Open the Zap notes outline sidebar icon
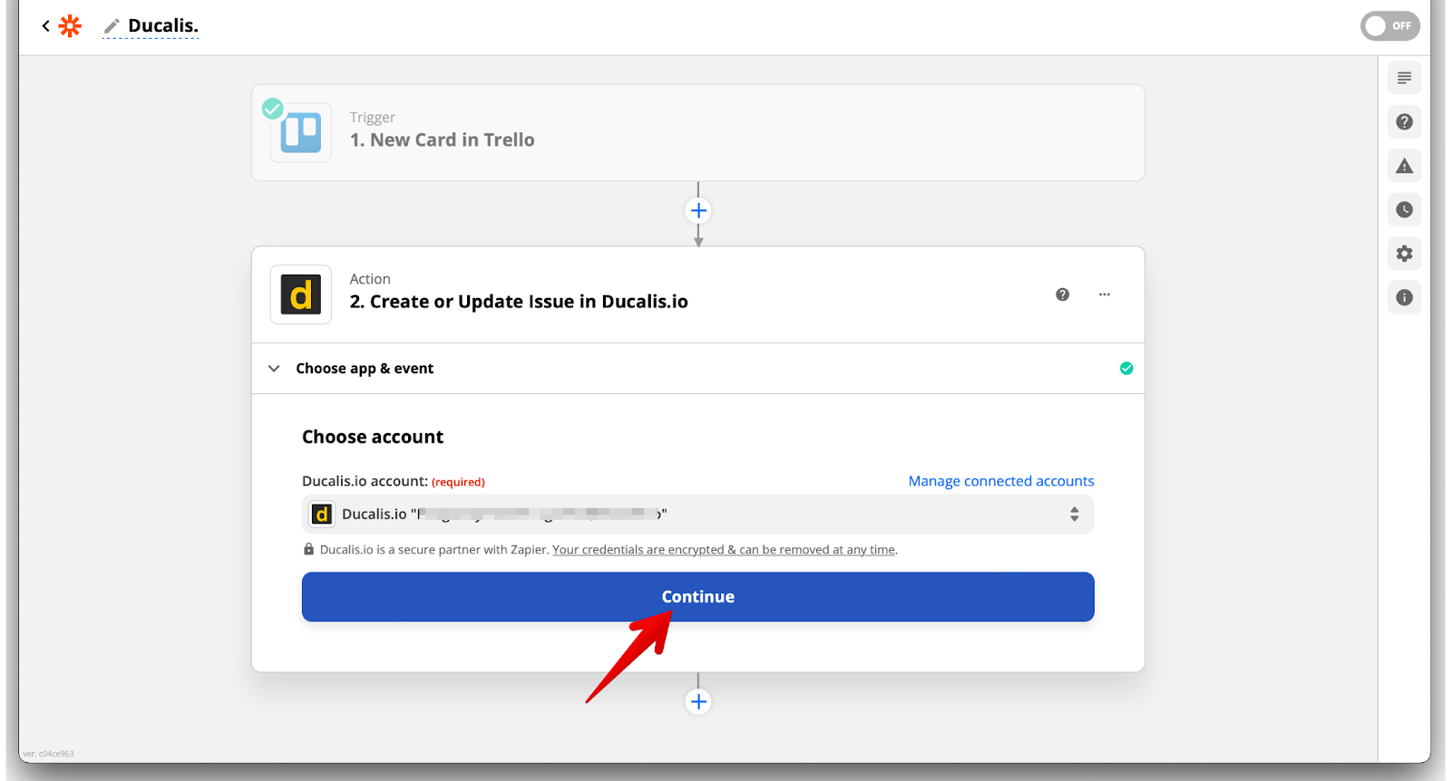 pos(1404,78)
